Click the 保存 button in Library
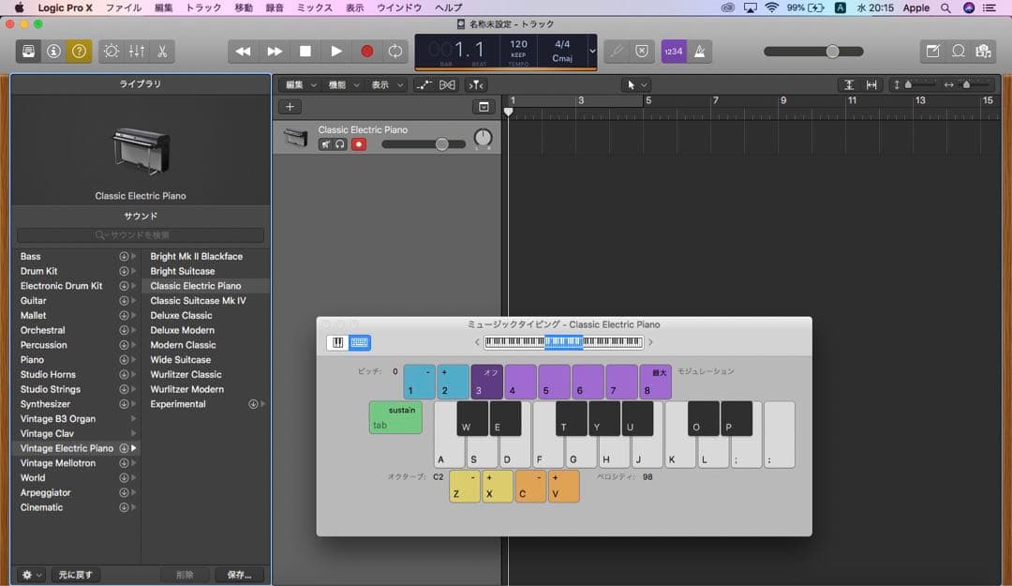This screenshot has height=586, width=1012. (x=239, y=575)
